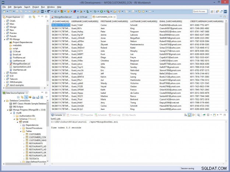Click the green Run launch icon
Viewport: 230px width, 172px height.
101,11
